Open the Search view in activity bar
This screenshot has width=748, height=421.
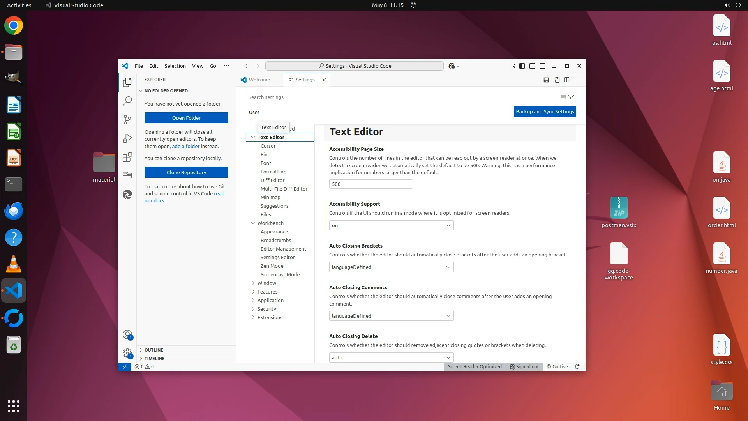coord(127,101)
